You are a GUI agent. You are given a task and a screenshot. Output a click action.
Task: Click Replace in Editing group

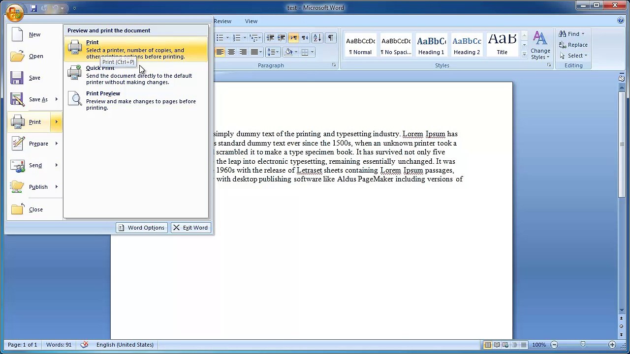pos(573,45)
